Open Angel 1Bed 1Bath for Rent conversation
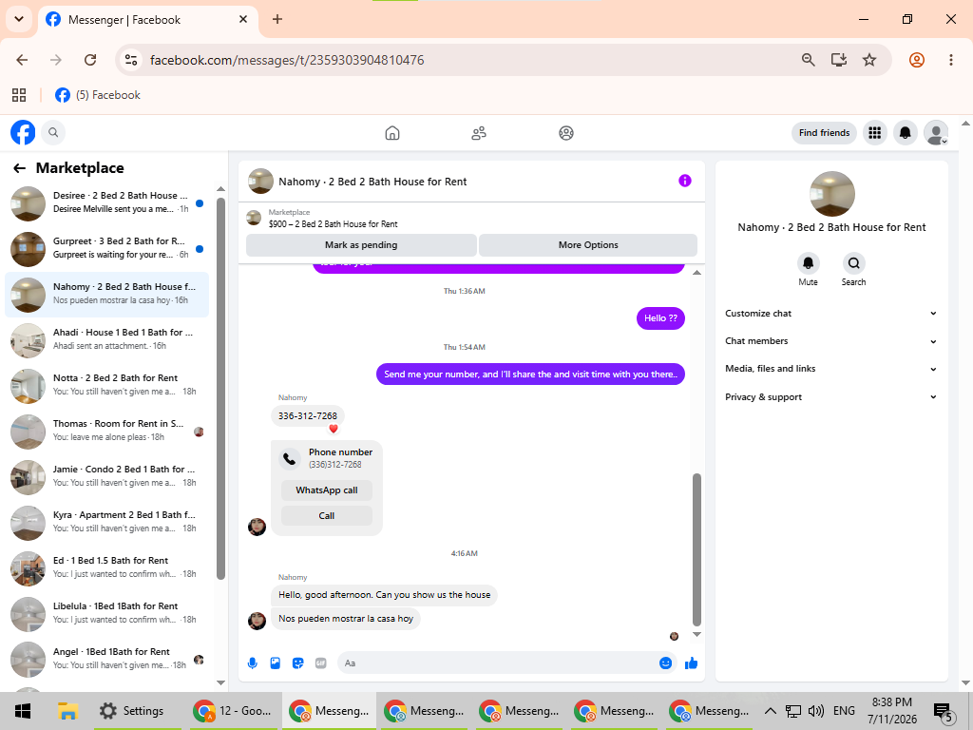The width and height of the screenshot is (973, 730). [106, 659]
